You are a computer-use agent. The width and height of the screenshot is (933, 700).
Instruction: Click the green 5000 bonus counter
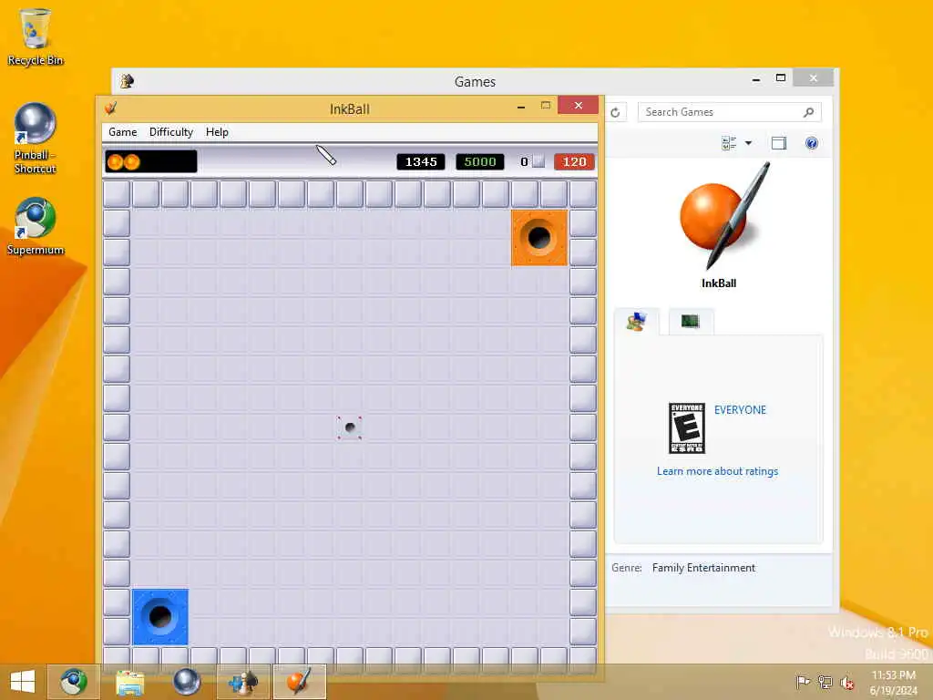[479, 162]
